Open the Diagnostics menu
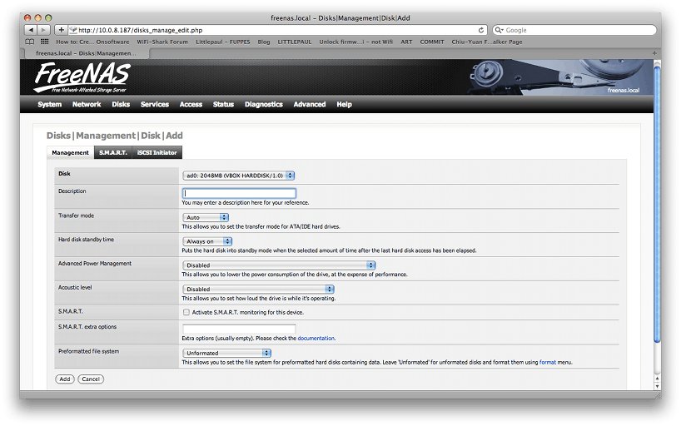Image resolution: width=681 pixels, height=426 pixels. pyautogui.click(x=264, y=104)
